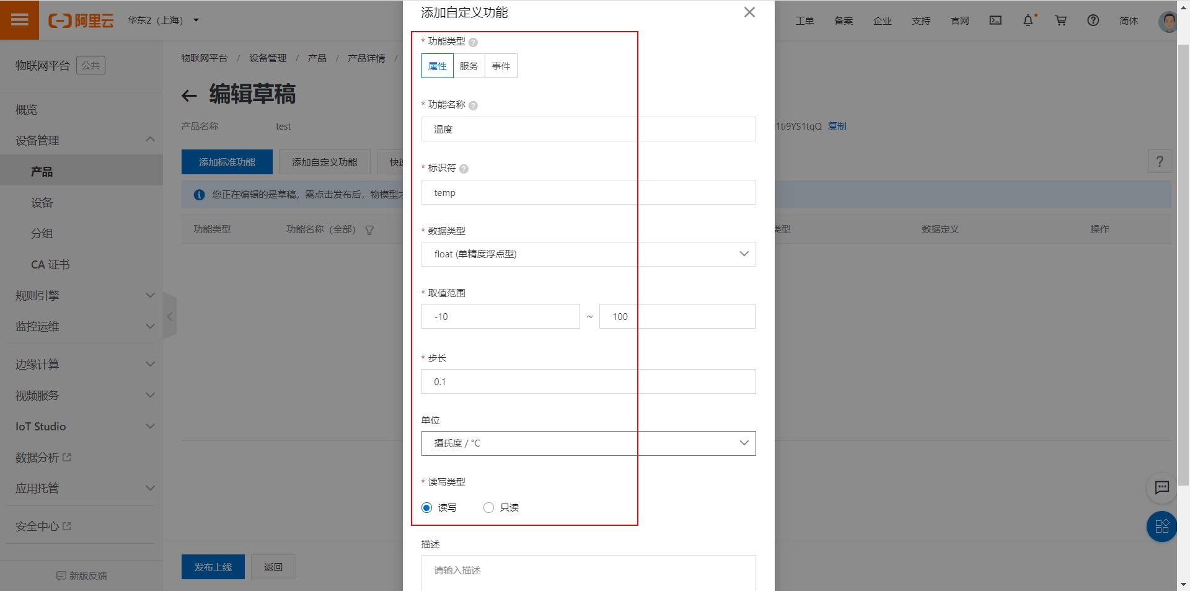The width and height of the screenshot is (1190, 591).
Task: Switch to the 服务 tab
Action: pos(469,66)
